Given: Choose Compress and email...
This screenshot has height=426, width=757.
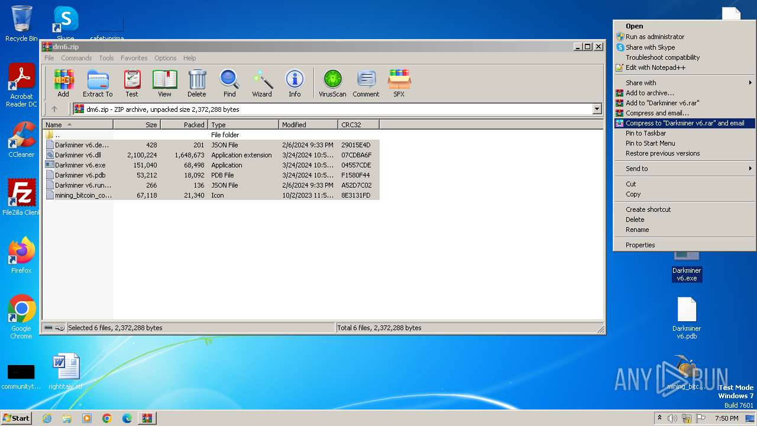Looking at the screenshot, I should 684,113.
